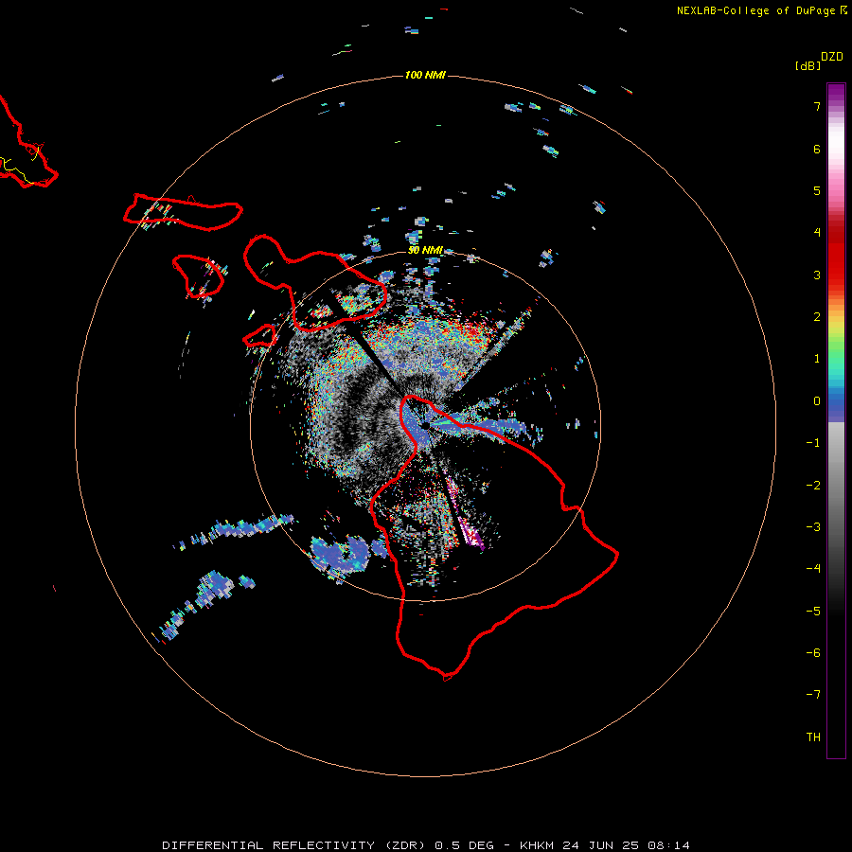Viewport: 852px width, 852px height.
Task: Click the DZD color bar title
Action: [832, 57]
